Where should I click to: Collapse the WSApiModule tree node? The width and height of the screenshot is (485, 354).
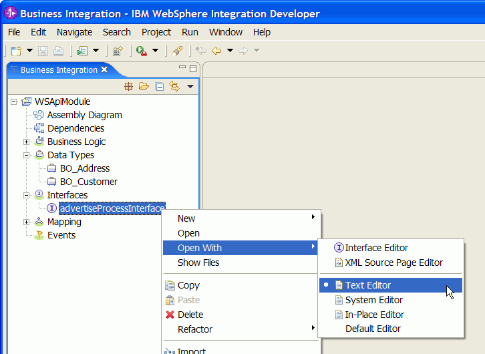pyautogui.click(x=13, y=102)
